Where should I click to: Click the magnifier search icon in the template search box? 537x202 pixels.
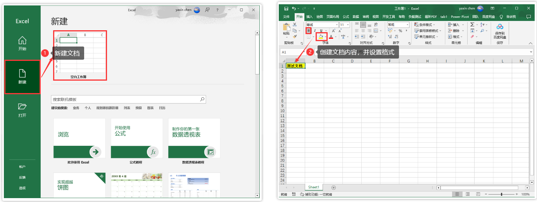coord(202,100)
